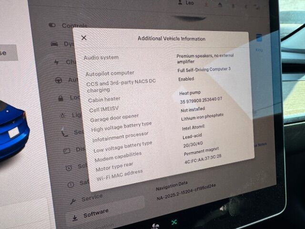Screen dimensions: 305x229
Task: Tap the 'Navigation Data' label
Action: [172, 186]
